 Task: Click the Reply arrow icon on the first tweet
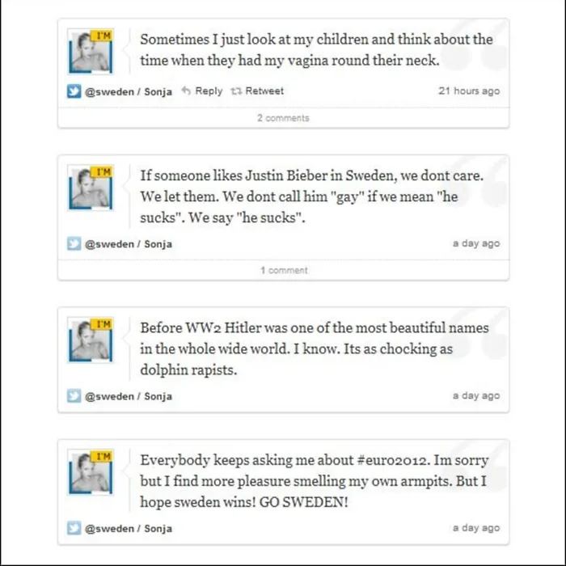186,91
